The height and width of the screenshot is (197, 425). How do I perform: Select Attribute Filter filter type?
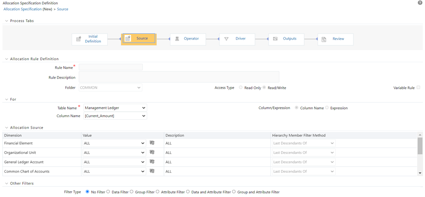point(157,192)
